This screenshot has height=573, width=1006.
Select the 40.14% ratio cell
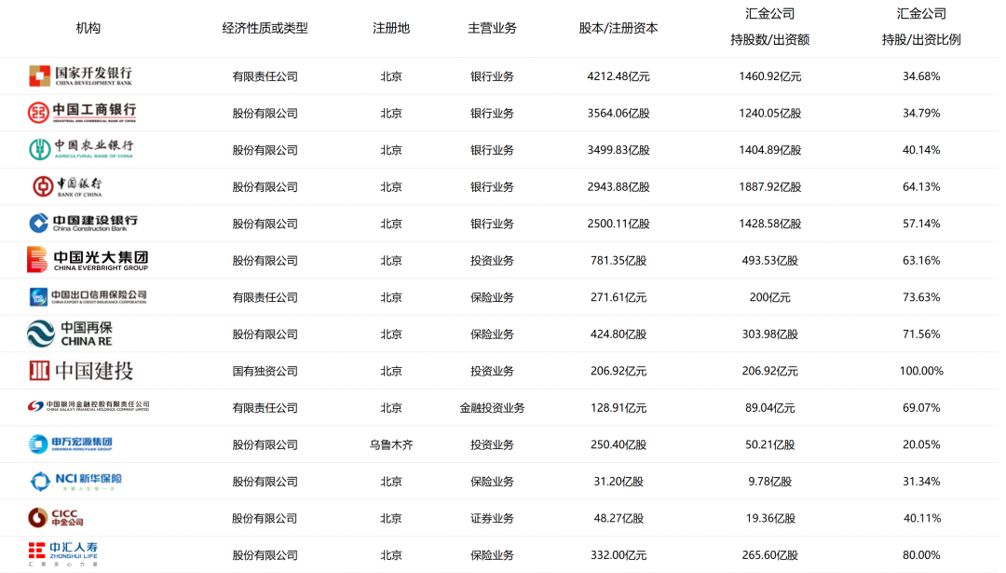921,149
